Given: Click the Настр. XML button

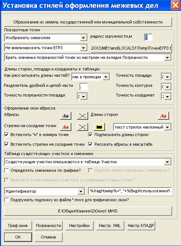Looking at the screenshot, I should (x=110, y=225).
